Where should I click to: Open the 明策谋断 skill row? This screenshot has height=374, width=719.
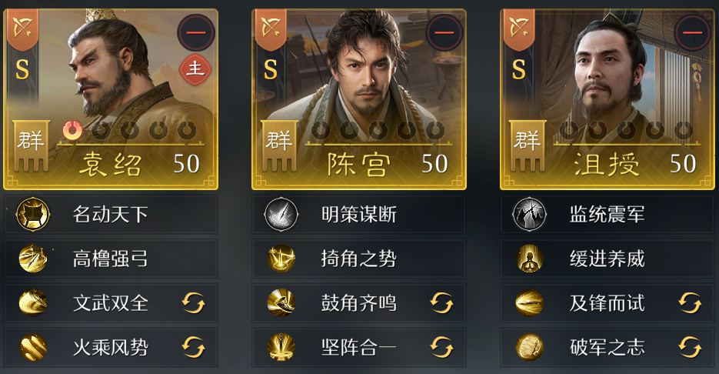pos(359,214)
